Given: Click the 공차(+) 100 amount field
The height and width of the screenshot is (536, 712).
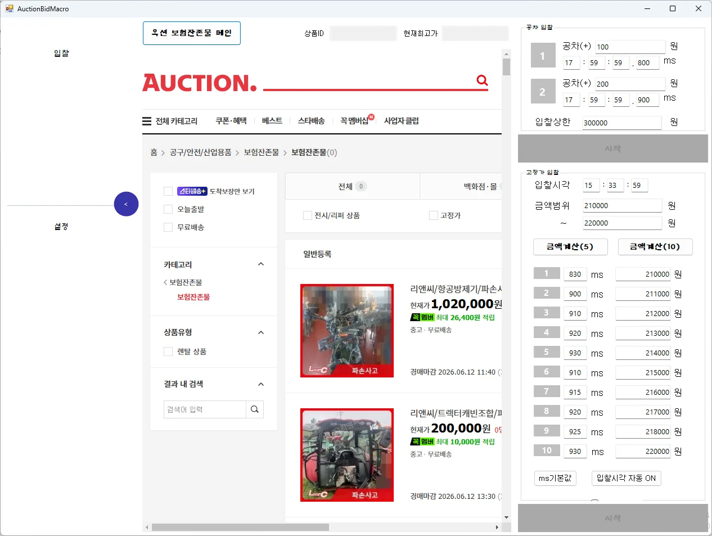Looking at the screenshot, I should coord(630,47).
